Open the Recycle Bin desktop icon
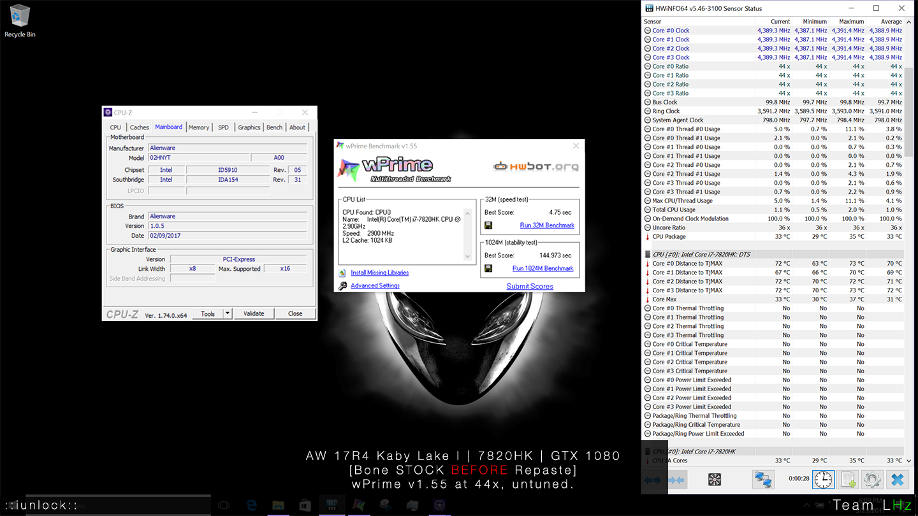 [x=20, y=20]
